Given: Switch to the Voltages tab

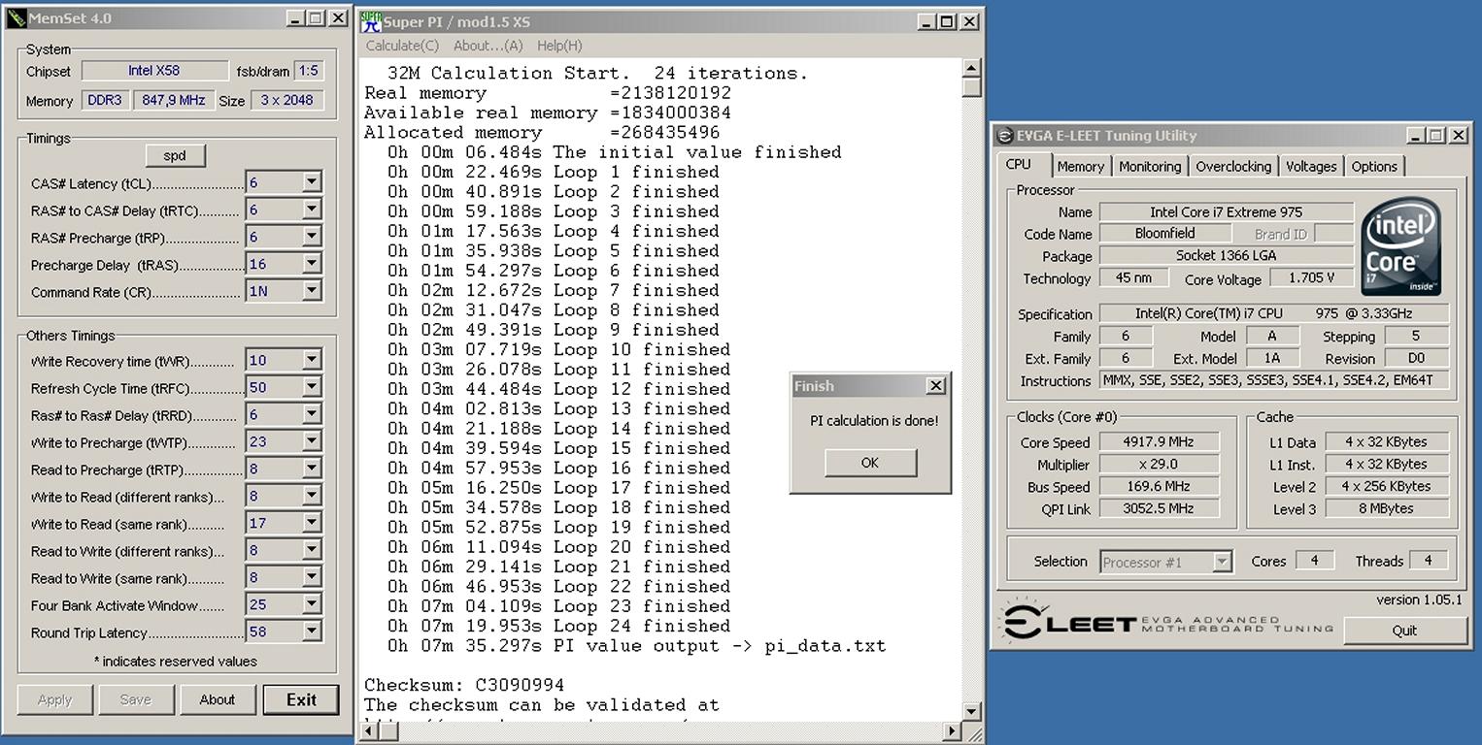Looking at the screenshot, I should [1311, 167].
